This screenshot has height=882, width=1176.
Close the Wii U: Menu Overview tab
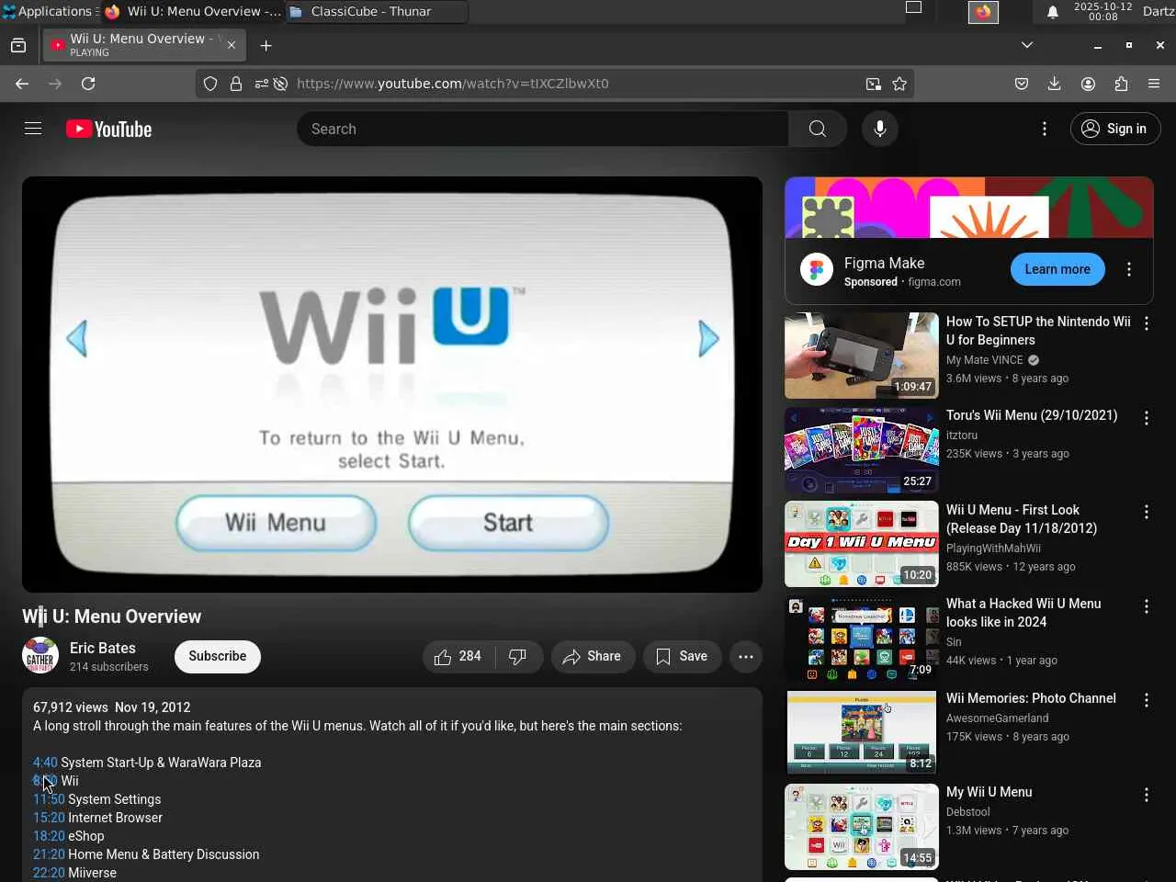point(232,45)
